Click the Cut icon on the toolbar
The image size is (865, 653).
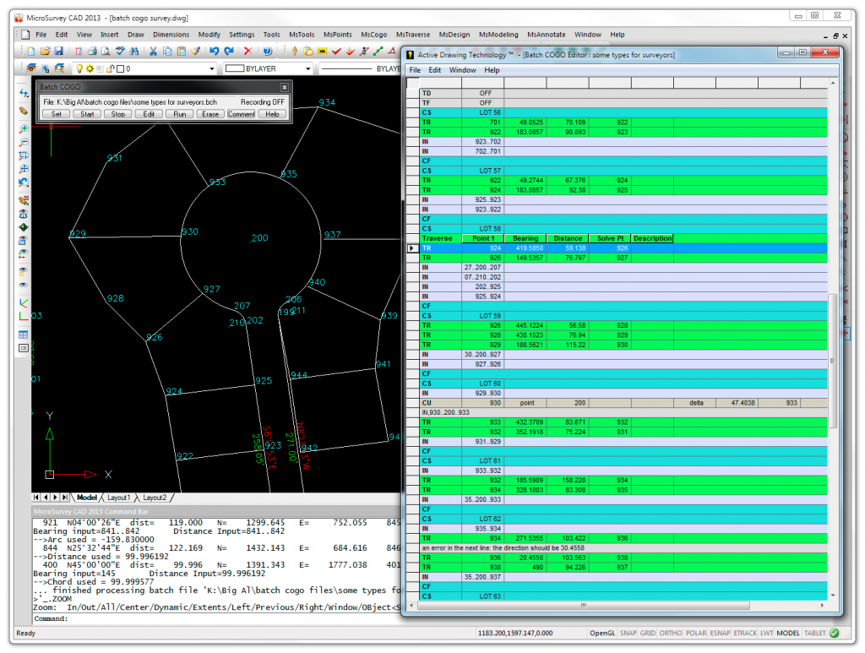[x=153, y=52]
